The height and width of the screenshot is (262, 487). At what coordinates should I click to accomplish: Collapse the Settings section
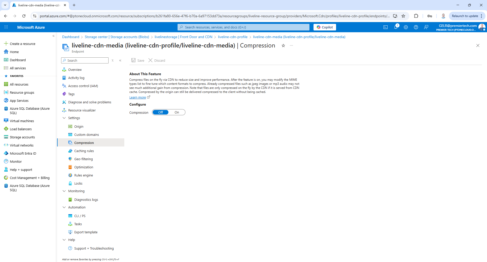coord(64,118)
